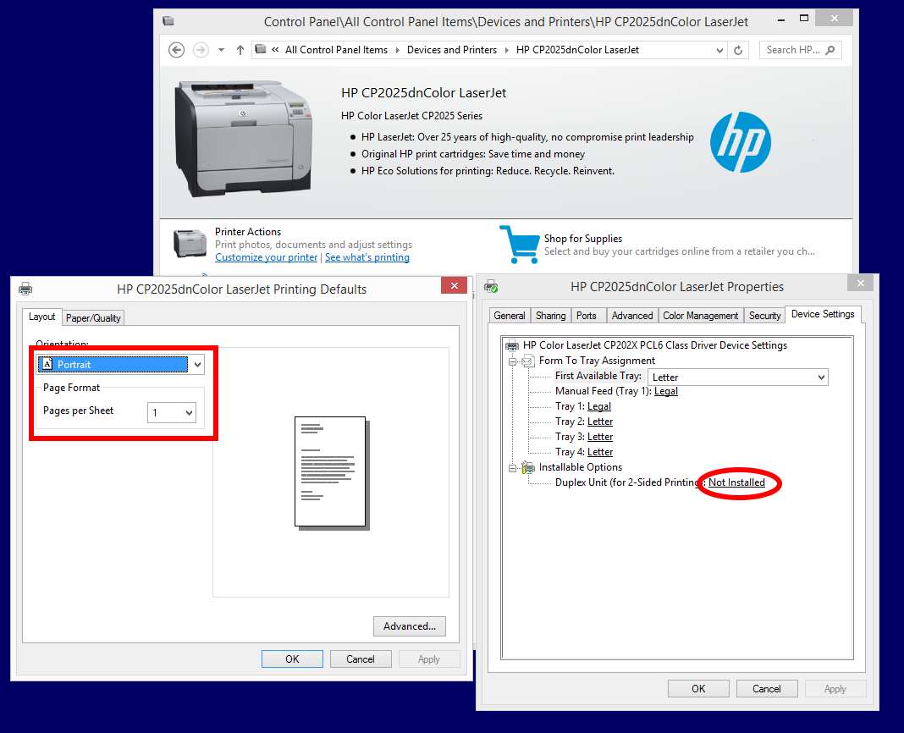The width and height of the screenshot is (904, 733).
Task: Switch to Paper/Quality tab
Action: [93, 317]
